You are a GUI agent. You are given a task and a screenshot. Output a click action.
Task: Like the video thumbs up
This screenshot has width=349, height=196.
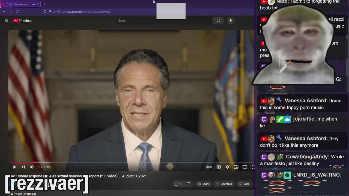pos(178,184)
